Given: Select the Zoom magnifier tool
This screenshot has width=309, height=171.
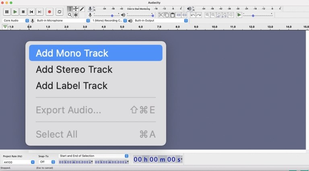Looking at the screenshot, I should (x=70, y=15).
